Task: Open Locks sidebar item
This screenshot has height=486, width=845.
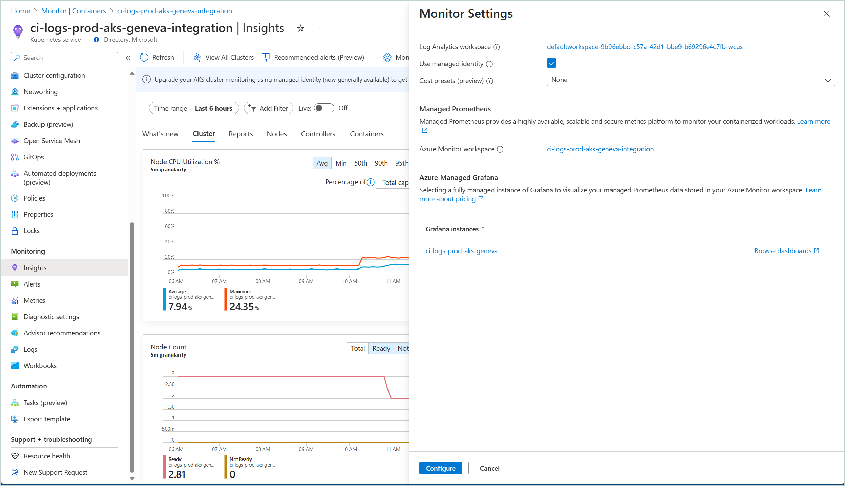Action: [32, 231]
